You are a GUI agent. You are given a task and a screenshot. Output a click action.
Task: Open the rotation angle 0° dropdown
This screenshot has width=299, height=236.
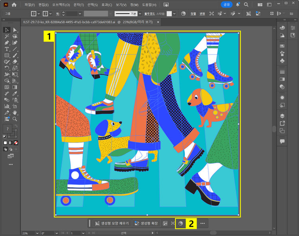point(56,233)
